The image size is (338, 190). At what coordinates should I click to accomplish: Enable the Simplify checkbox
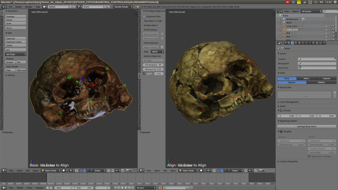tap(281, 131)
